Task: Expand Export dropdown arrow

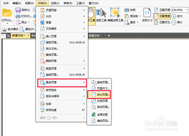Action: click(x=29, y=22)
